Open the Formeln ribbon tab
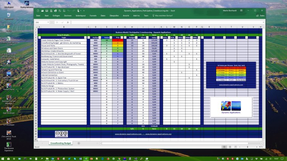Image resolution: width=287 pixels, height=161 pixels. point(93,16)
